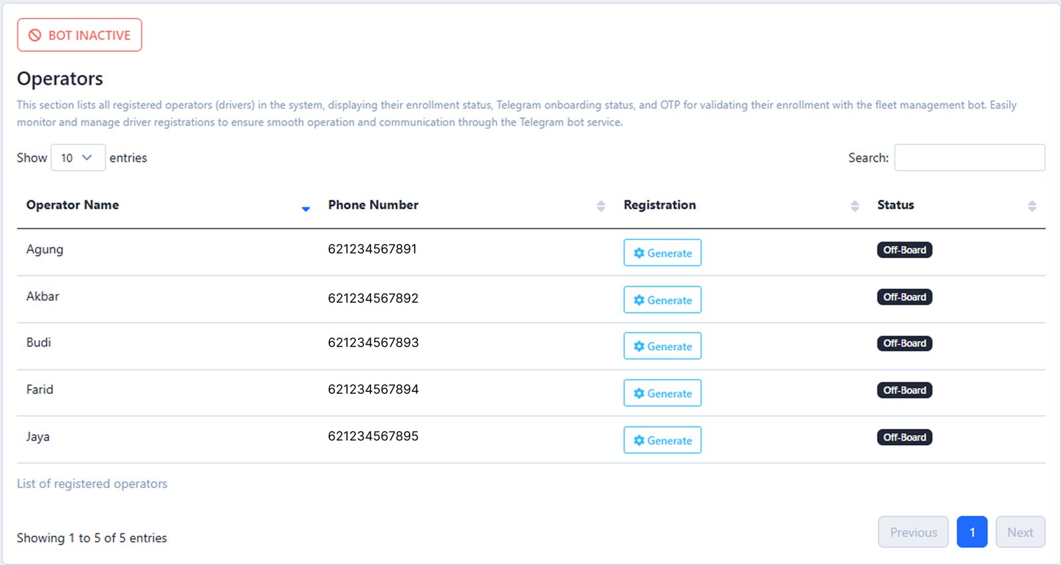Click the Operator Name column header
The width and height of the screenshot is (1061, 565).
[73, 205]
